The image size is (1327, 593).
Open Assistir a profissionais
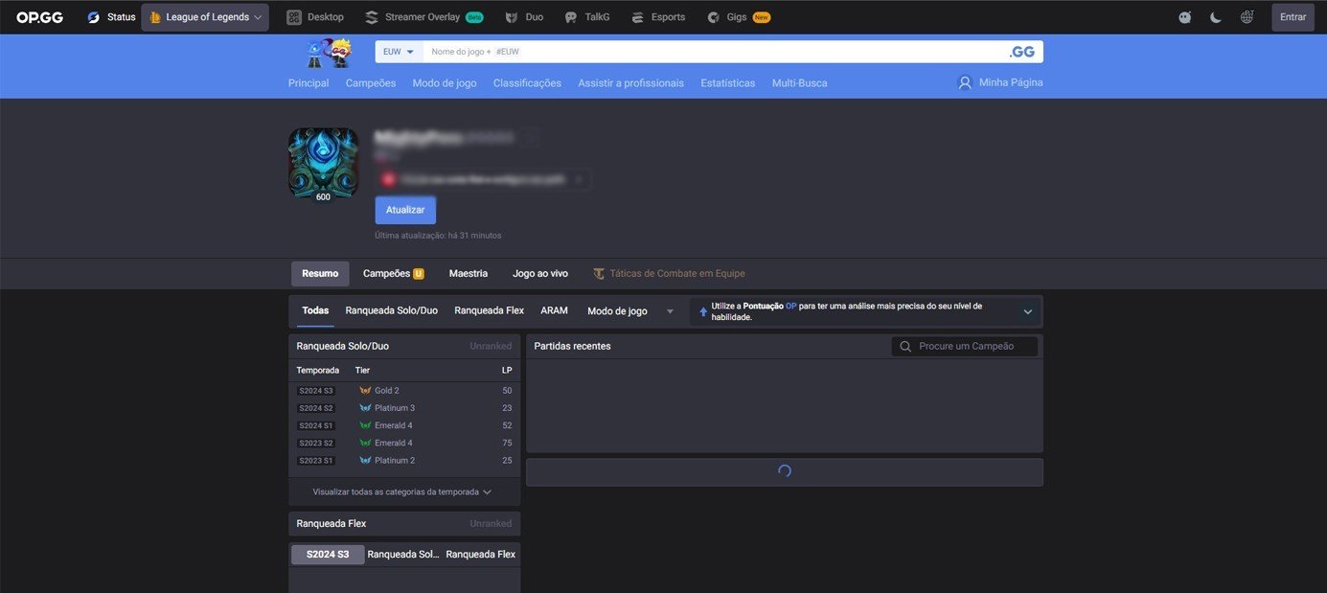coord(631,83)
